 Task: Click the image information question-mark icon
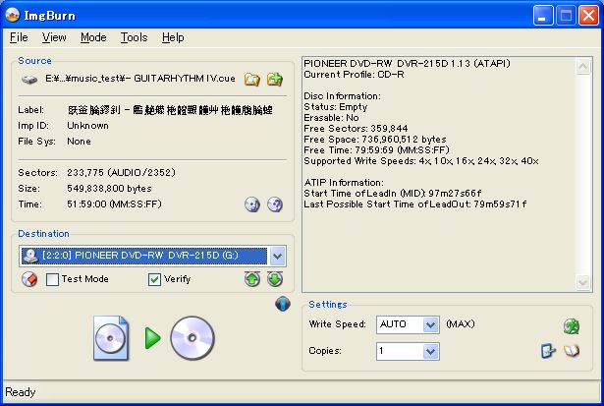click(x=275, y=204)
